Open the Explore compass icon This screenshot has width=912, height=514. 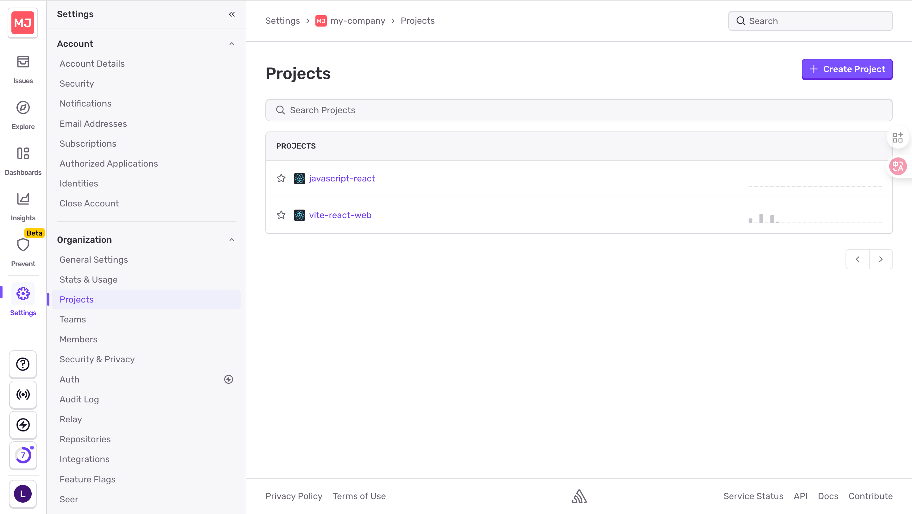click(23, 107)
